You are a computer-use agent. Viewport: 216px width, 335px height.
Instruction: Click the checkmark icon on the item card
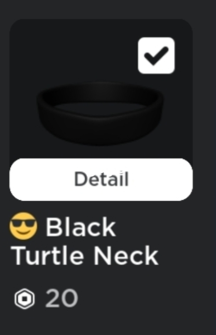coord(156,55)
